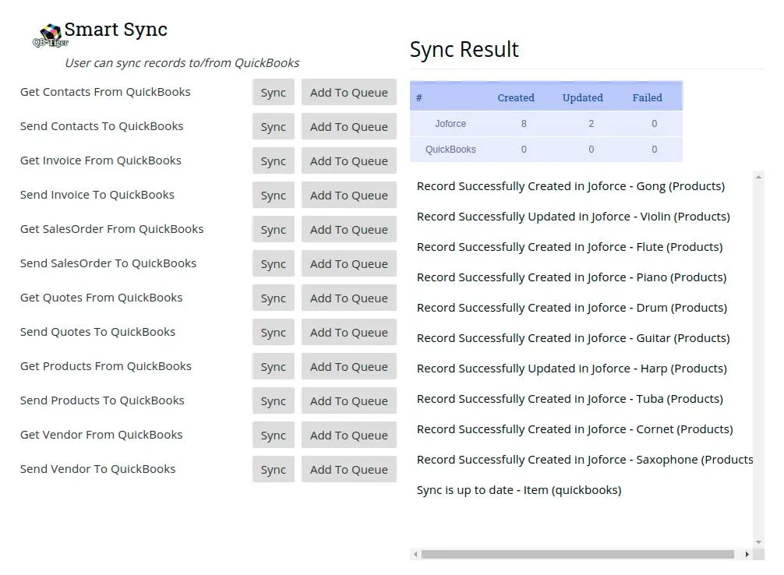The height and width of the screenshot is (575, 784).
Task: Add 'Send SalesOrder To QuickBooks' to queue
Action: 348,263
